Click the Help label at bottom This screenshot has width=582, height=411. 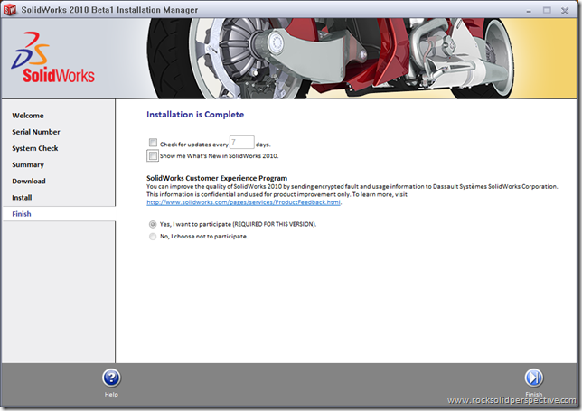111,395
